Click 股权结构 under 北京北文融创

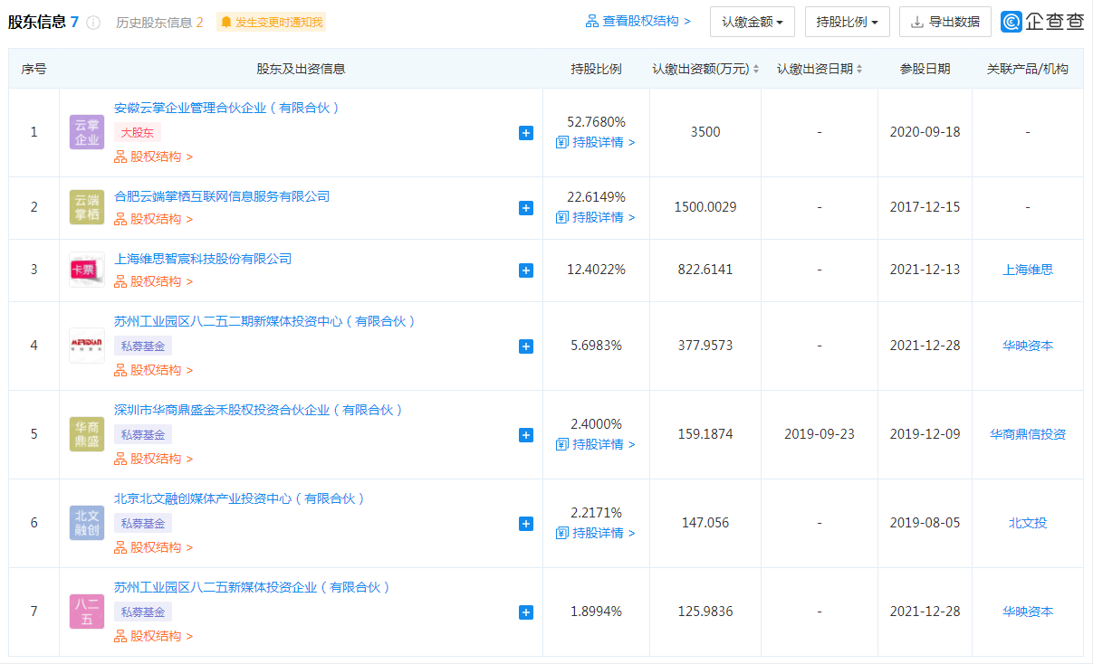(154, 547)
